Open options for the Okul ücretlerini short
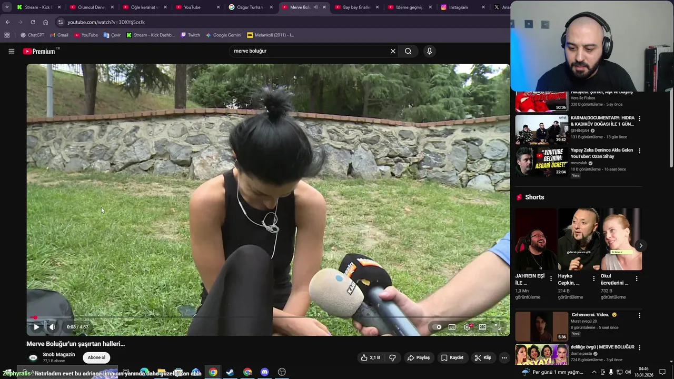The height and width of the screenshot is (379, 674). (x=637, y=278)
